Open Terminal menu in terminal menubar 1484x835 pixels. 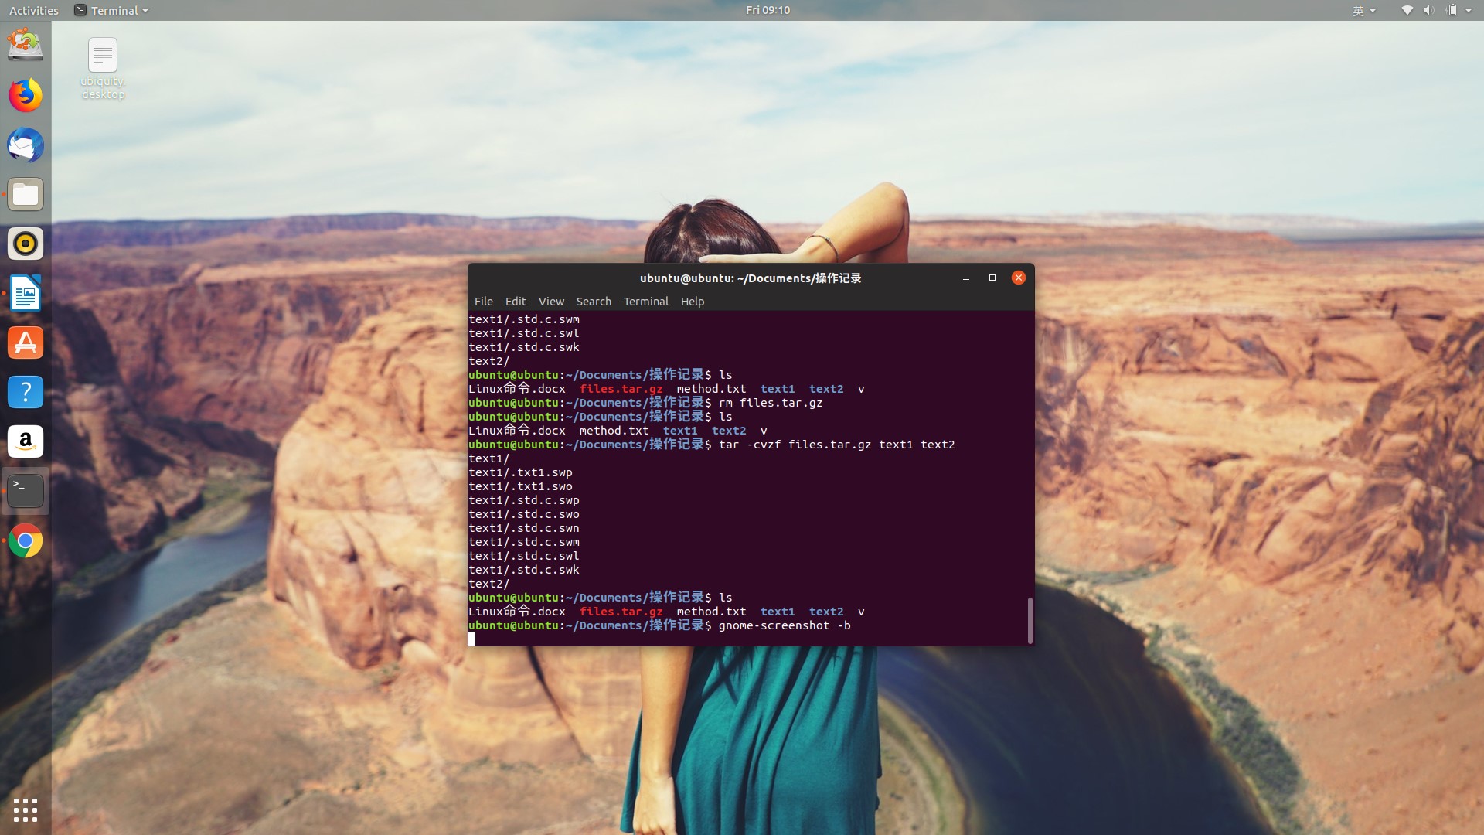[x=645, y=302]
